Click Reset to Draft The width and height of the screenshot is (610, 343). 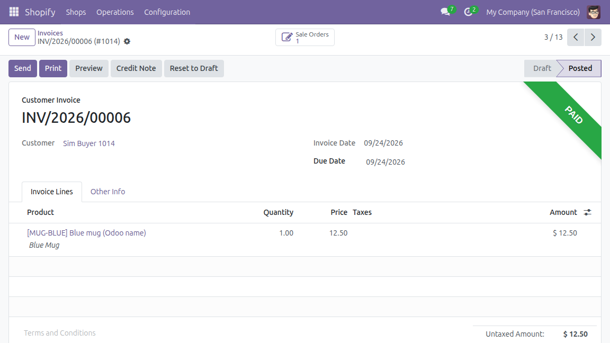[194, 68]
